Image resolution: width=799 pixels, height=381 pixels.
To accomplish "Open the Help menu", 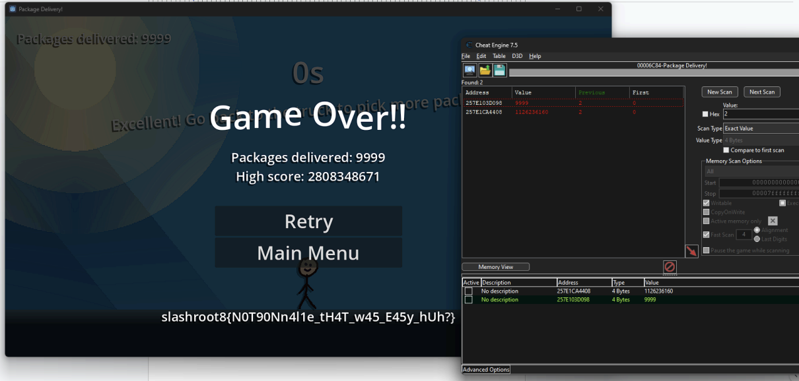I will 535,56.
